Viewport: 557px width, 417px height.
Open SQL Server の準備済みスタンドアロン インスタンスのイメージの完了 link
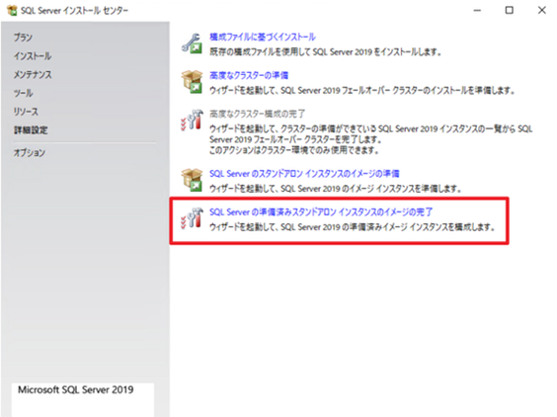point(321,212)
